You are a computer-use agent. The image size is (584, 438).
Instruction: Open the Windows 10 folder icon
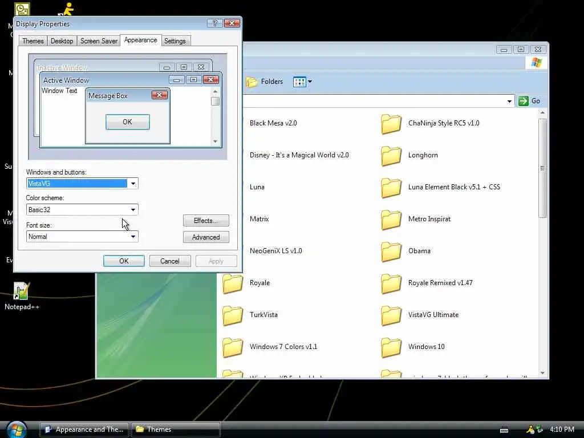tap(391, 347)
